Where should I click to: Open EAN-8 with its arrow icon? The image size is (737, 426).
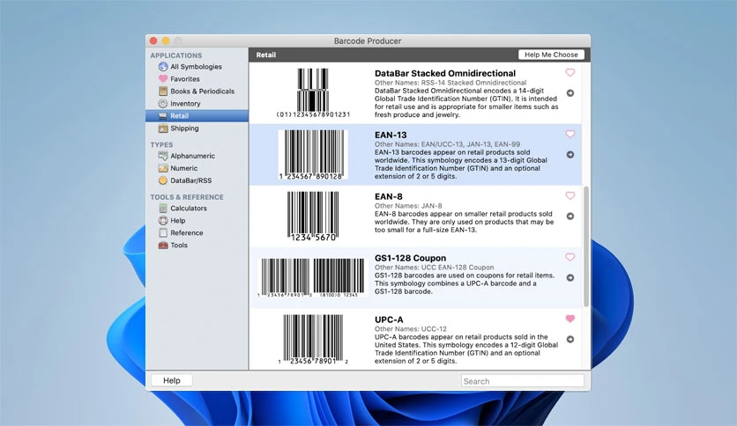coord(570,217)
